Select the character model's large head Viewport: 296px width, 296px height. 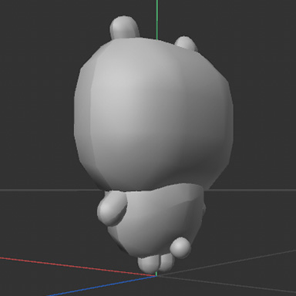click(x=153, y=114)
